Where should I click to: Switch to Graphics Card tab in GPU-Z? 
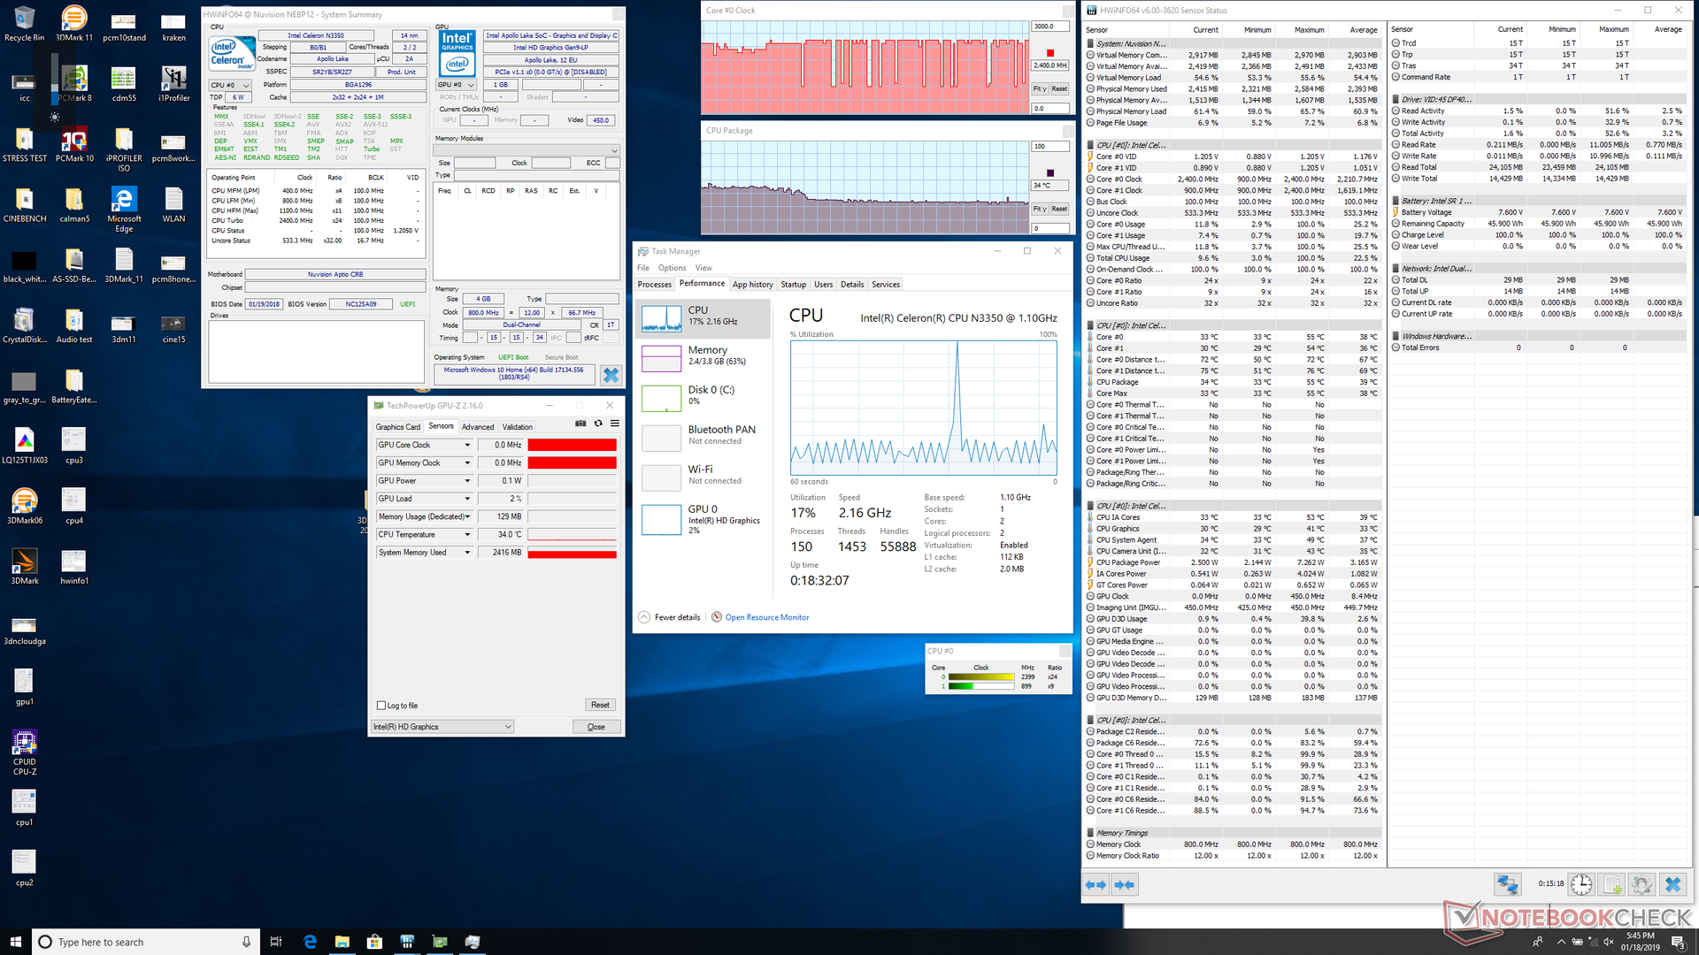click(398, 427)
